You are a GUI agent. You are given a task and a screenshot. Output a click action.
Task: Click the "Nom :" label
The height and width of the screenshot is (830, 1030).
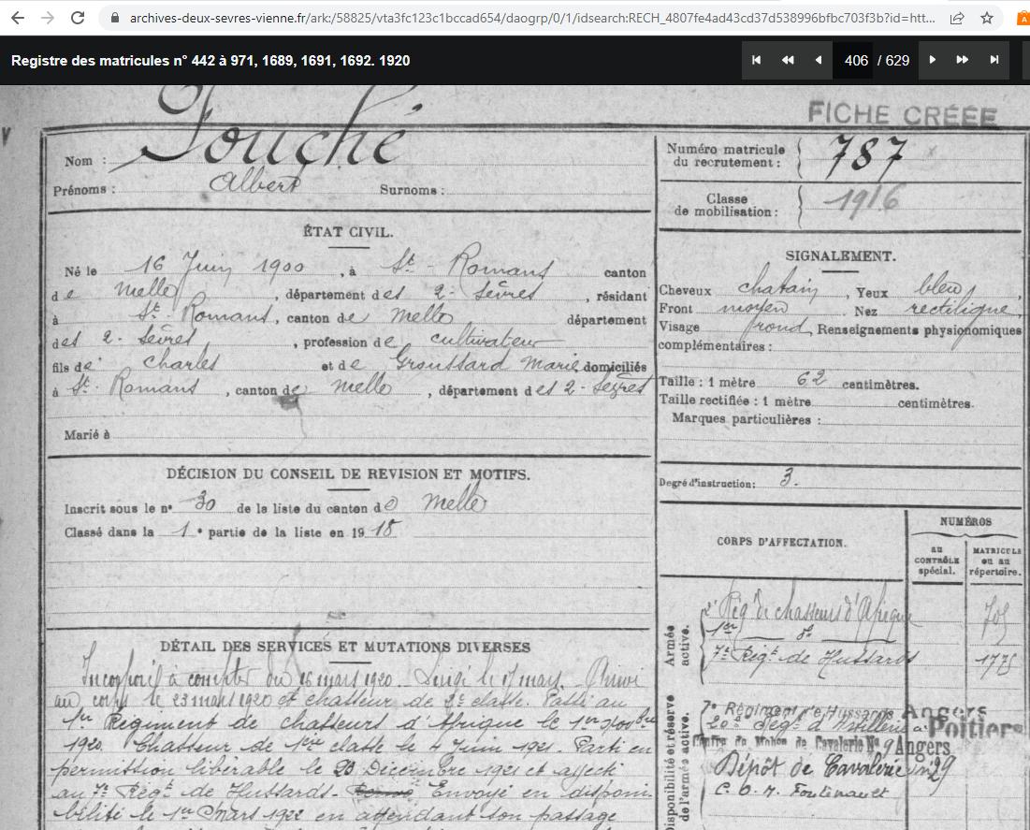coord(85,161)
